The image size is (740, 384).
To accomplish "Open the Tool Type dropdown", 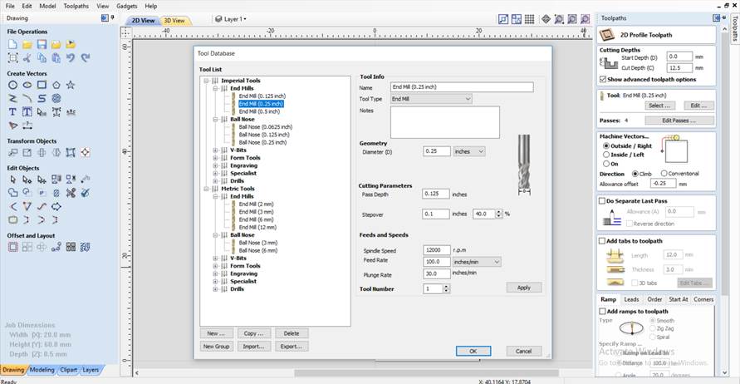I will [431, 99].
